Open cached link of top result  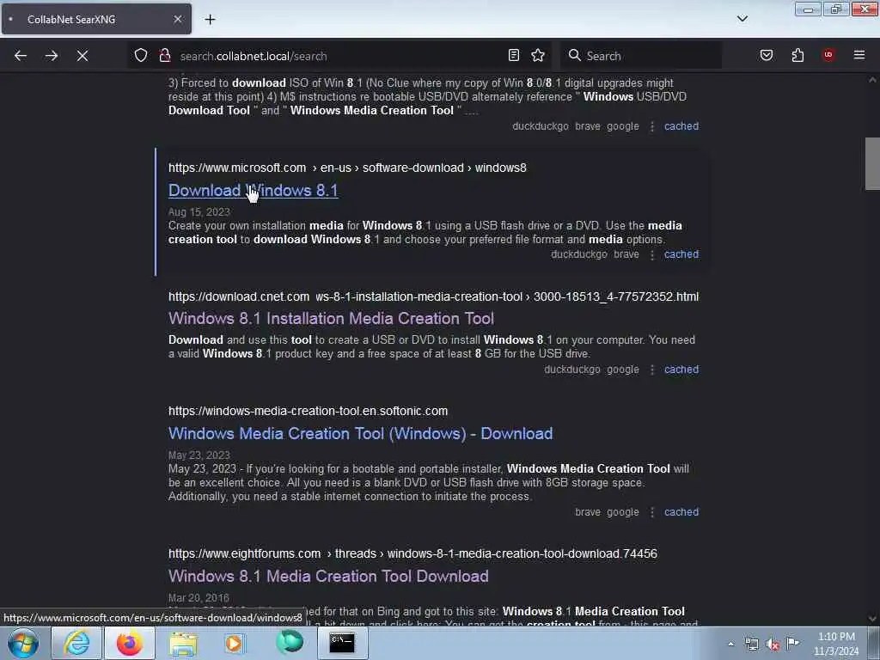(x=681, y=126)
